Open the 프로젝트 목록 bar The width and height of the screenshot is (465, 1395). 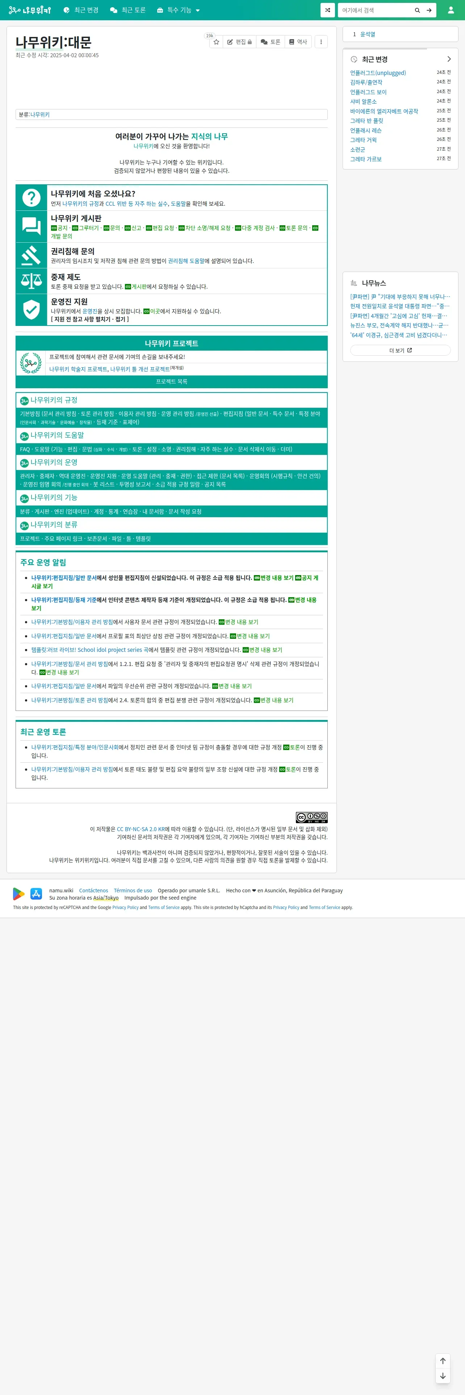tap(172, 381)
